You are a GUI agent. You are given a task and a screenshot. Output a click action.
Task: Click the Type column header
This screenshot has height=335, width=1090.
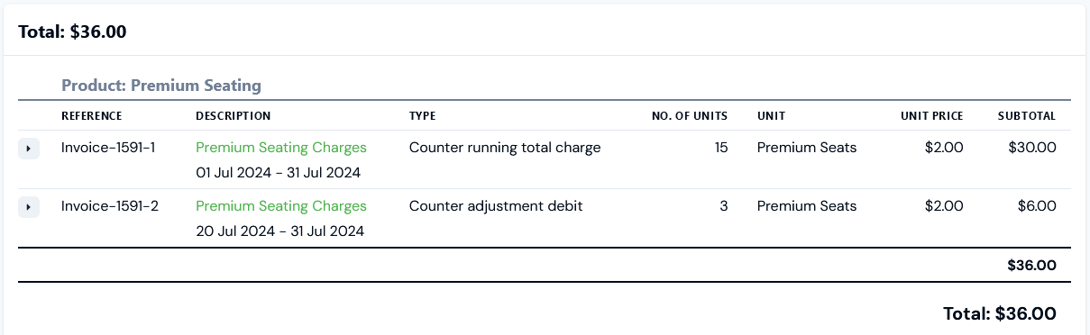423,116
